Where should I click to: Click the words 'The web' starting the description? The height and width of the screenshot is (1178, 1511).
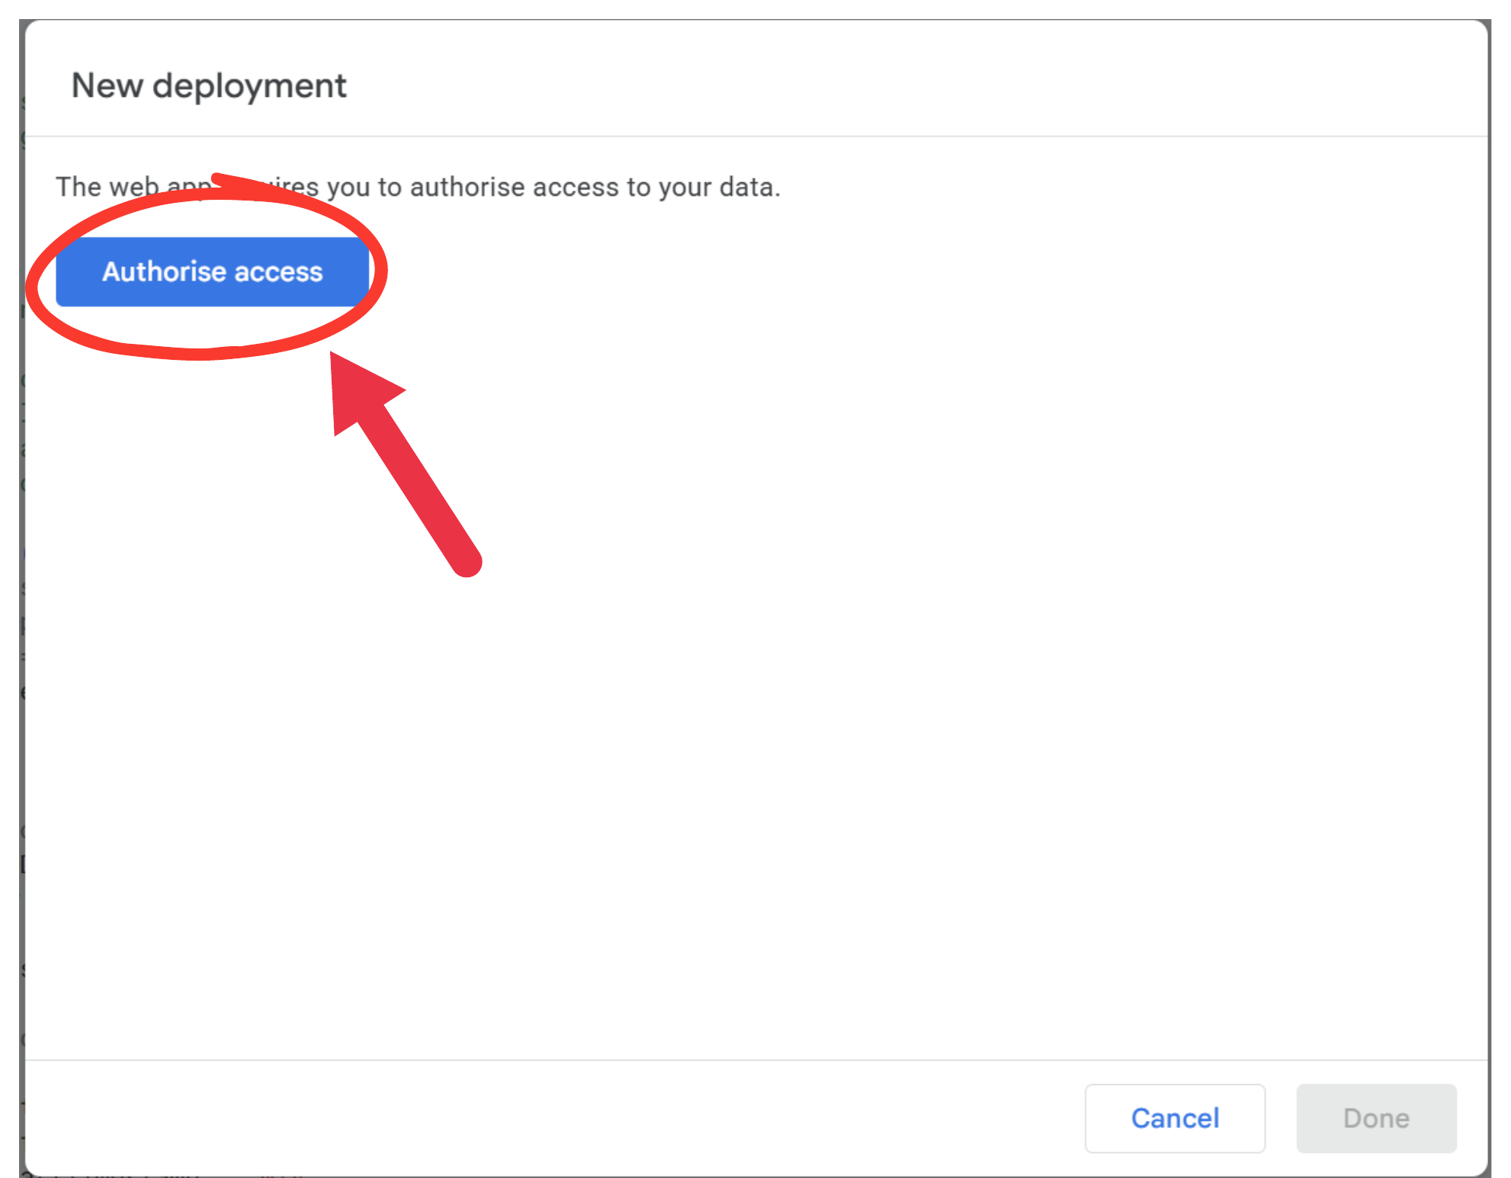pyautogui.click(x=107, y=187)
